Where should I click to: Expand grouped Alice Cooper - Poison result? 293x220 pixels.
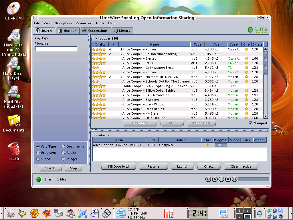[121, 49]
